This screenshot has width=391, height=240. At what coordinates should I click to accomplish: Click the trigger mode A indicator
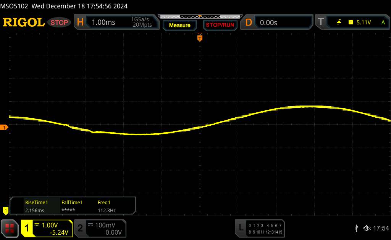click(x=383, y=22)
